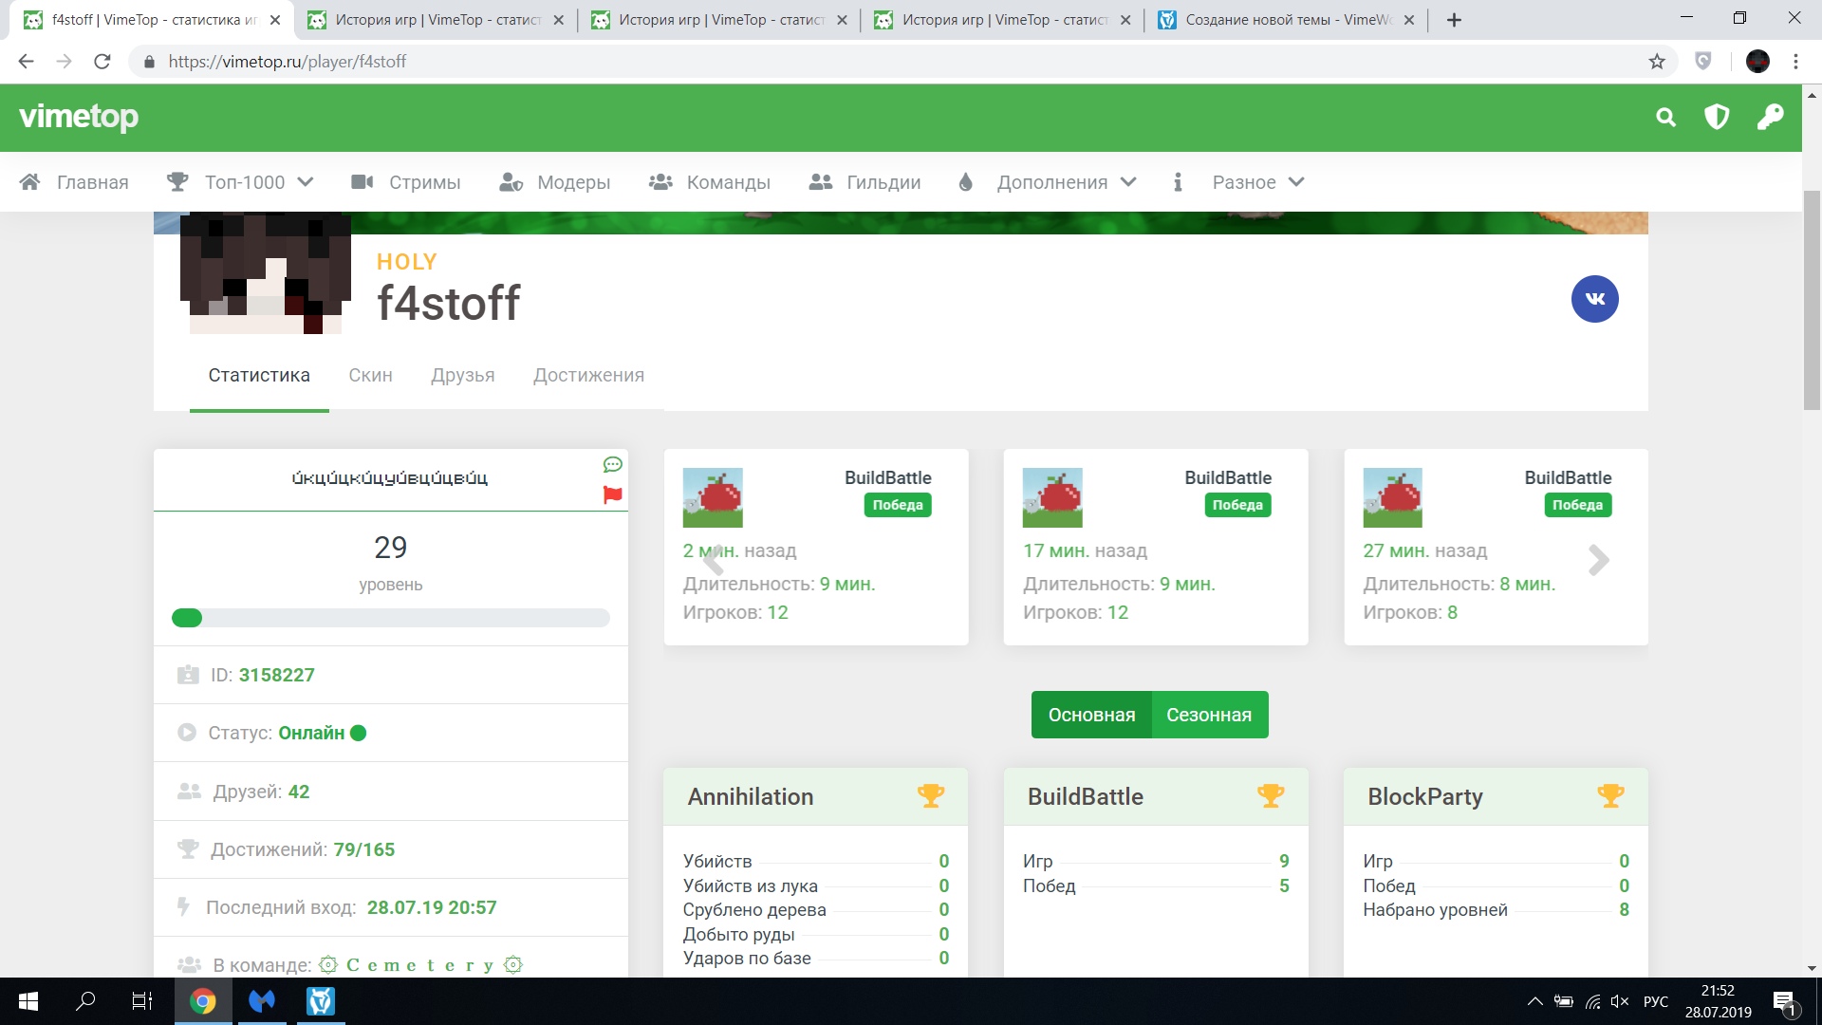
Task: Switch to second История игр tab
Action: coord(719,20)
